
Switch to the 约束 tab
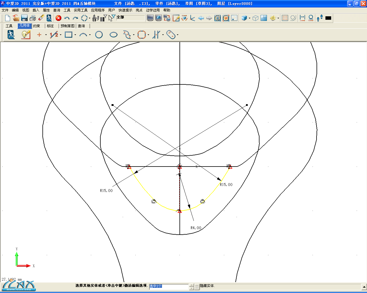(x=37, y=26)
